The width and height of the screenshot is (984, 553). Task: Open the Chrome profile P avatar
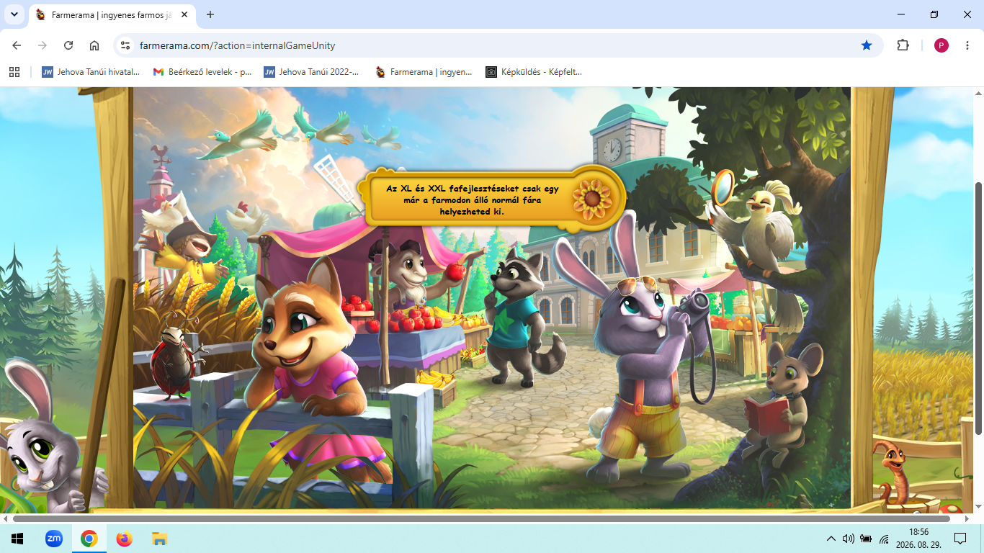[941, 45]
